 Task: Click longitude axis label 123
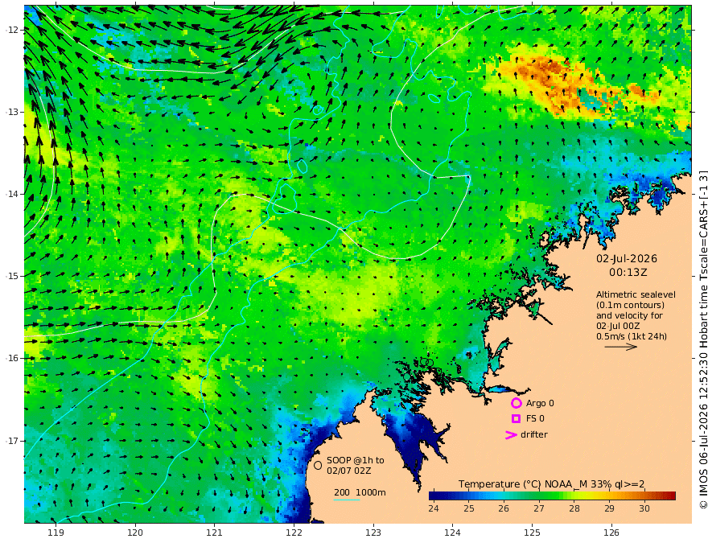pos(373,533)
